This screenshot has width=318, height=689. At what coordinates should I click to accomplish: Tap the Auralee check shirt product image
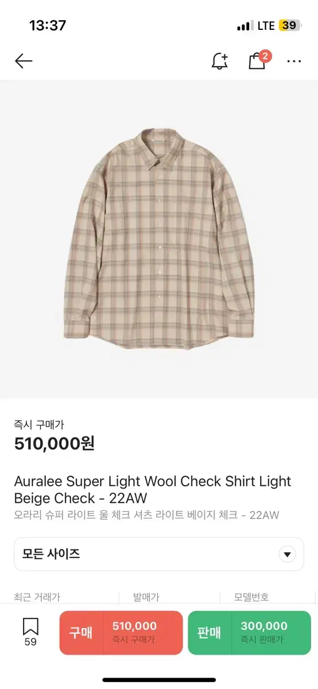pos(159,238)
